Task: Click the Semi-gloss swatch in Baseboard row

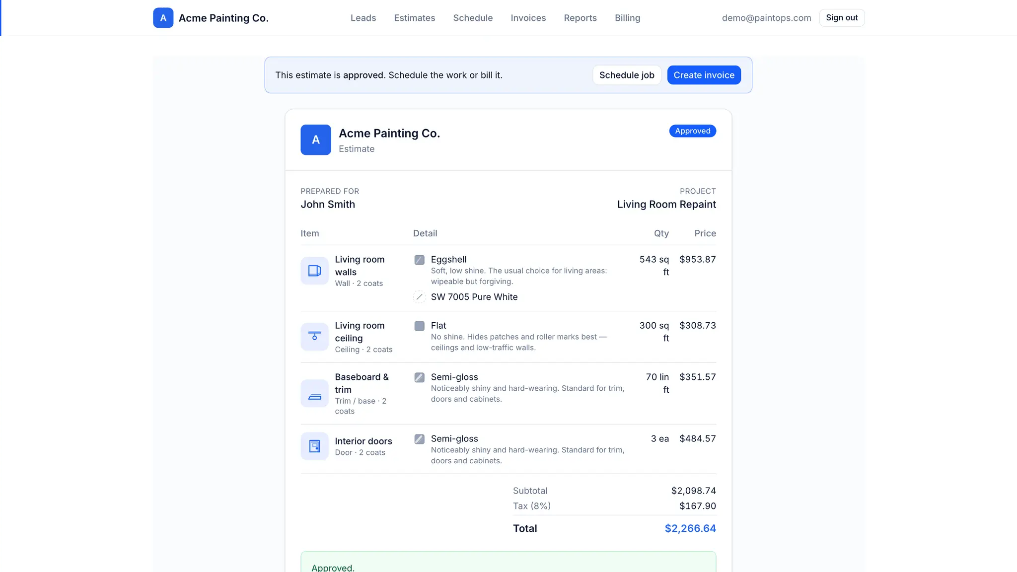Action: pyautogui.click(x=420, y=377)
